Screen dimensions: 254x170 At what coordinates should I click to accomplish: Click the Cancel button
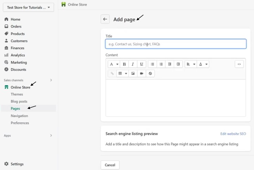point(110,165)
